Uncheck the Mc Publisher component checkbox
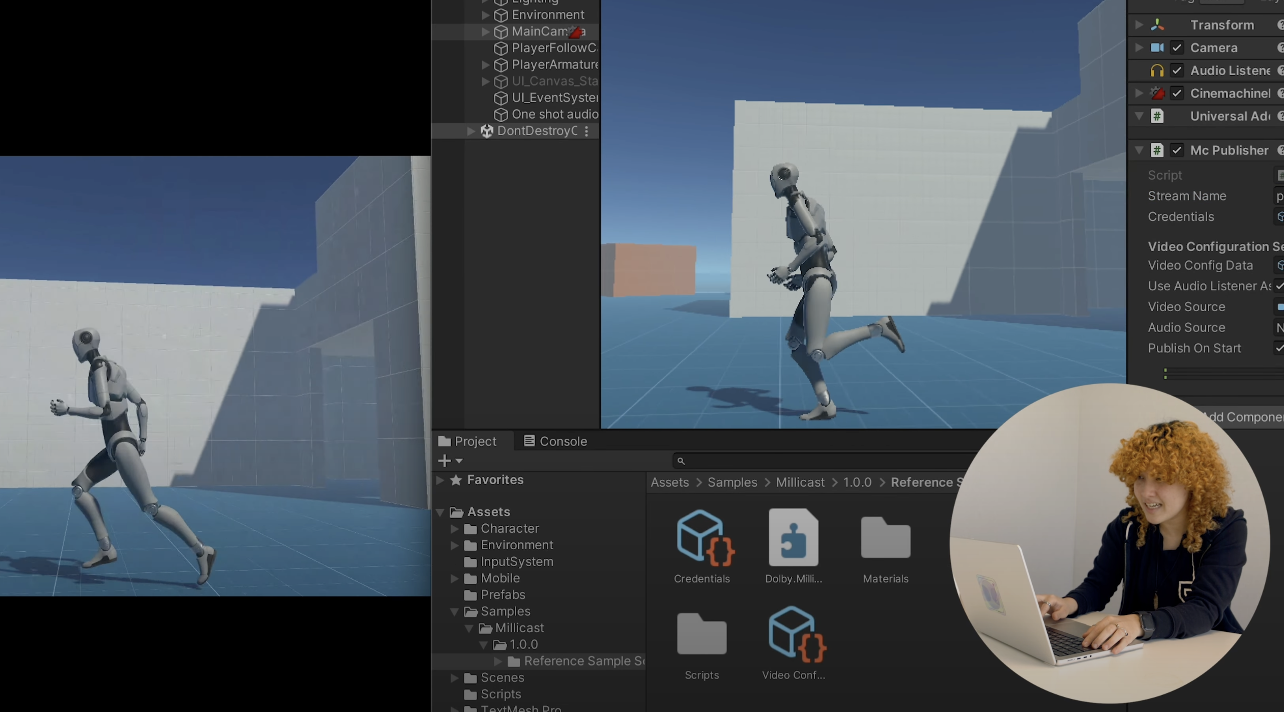The height and width of the screenshot is (712, 1284). [1177, 150]
